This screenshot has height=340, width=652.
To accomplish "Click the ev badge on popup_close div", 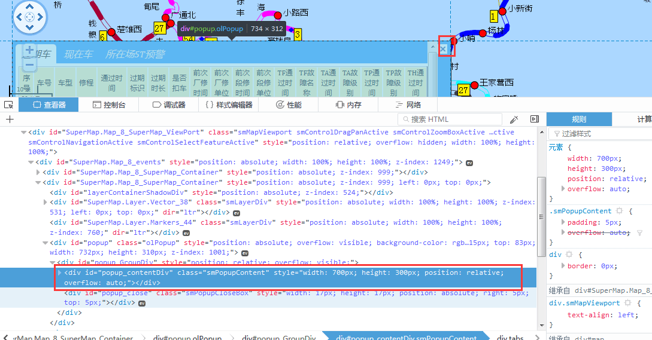I will click(x=142, y=303).
